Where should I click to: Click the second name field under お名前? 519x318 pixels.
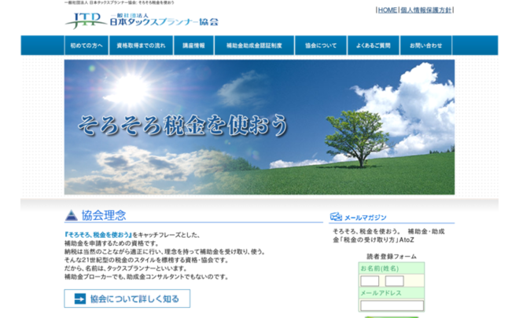(395, 281)
